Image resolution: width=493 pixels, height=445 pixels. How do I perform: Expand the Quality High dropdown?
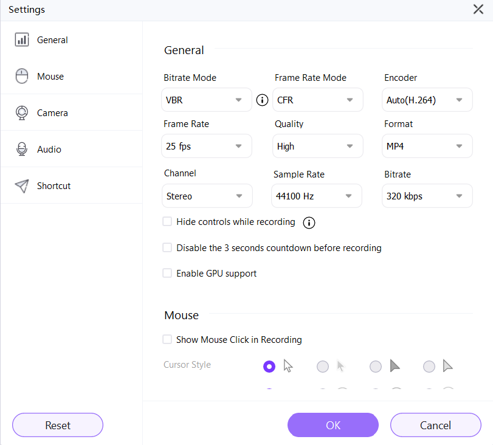pyautogui.click(x=317, y=147)
